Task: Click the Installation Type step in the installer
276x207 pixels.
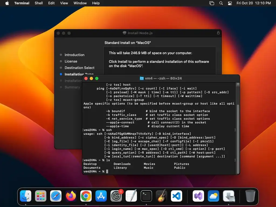Action: tap(79, 74)
